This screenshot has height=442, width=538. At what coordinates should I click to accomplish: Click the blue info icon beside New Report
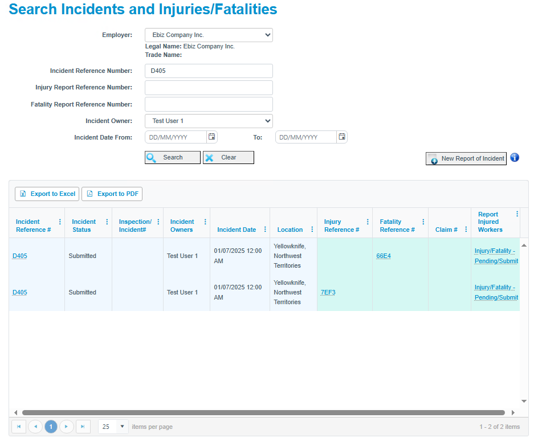tap(514, 158)
